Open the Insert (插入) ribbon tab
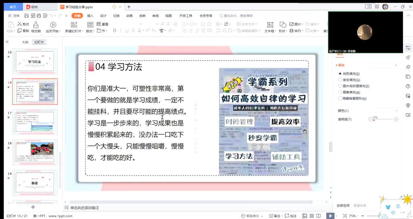413x219 pixels. [90, 16]
